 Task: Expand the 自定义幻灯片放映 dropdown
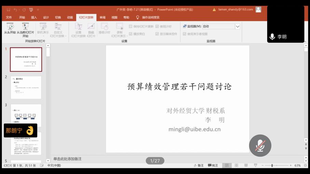click(66, 36)
